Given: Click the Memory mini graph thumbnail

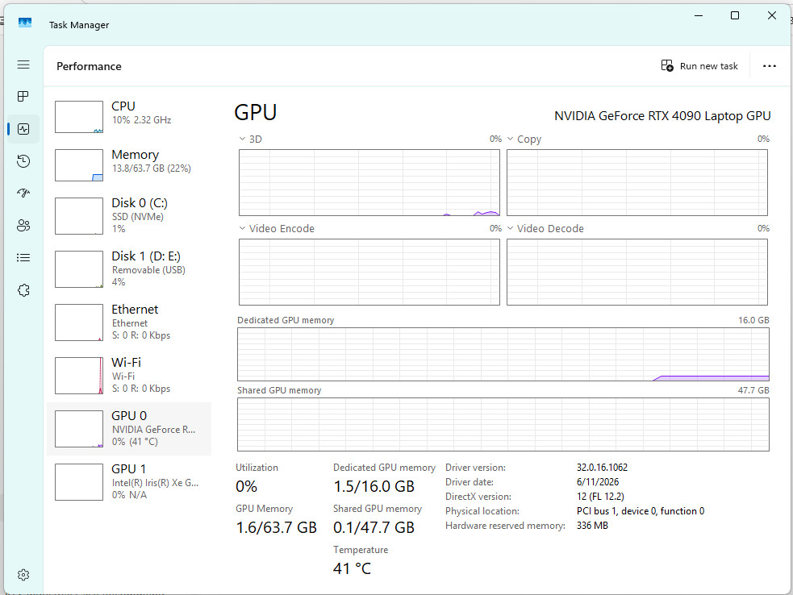Looking at the screenshot, I should pos(79,165).
